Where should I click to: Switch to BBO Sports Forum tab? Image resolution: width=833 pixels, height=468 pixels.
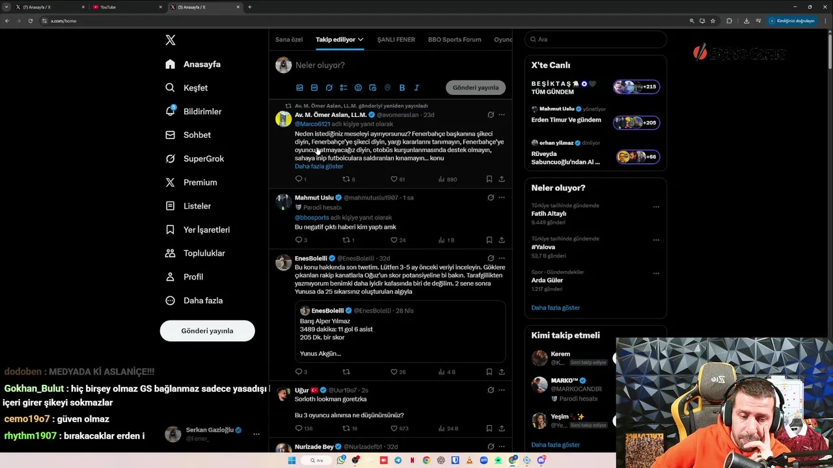455,40
